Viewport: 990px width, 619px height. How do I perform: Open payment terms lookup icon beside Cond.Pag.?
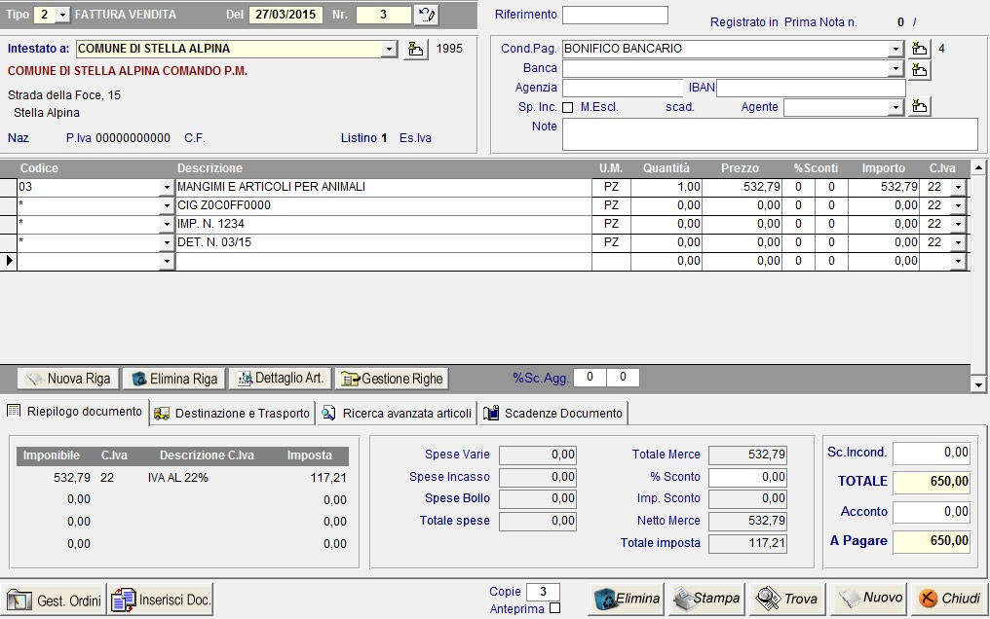[919, 49]
